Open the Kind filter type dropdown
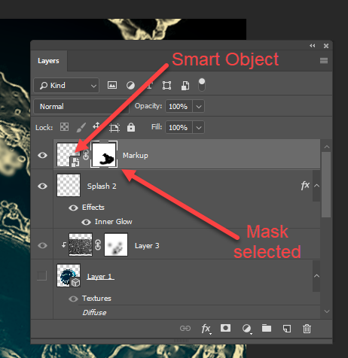This screenshot has height=358, width=348. point(66,86)
